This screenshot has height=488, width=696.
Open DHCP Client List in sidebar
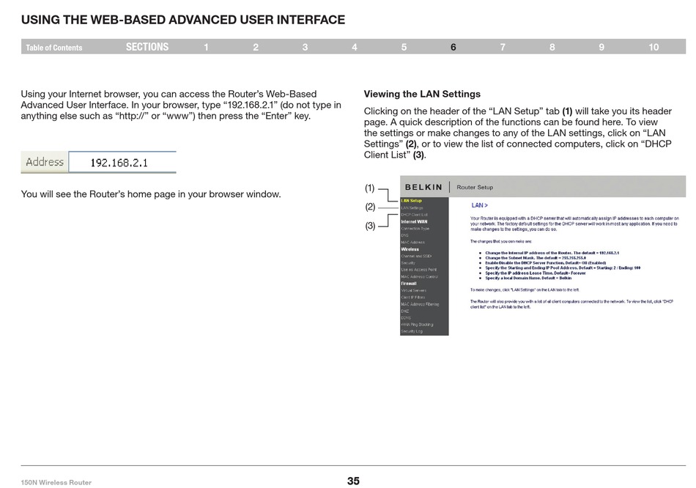pos(414,215)
